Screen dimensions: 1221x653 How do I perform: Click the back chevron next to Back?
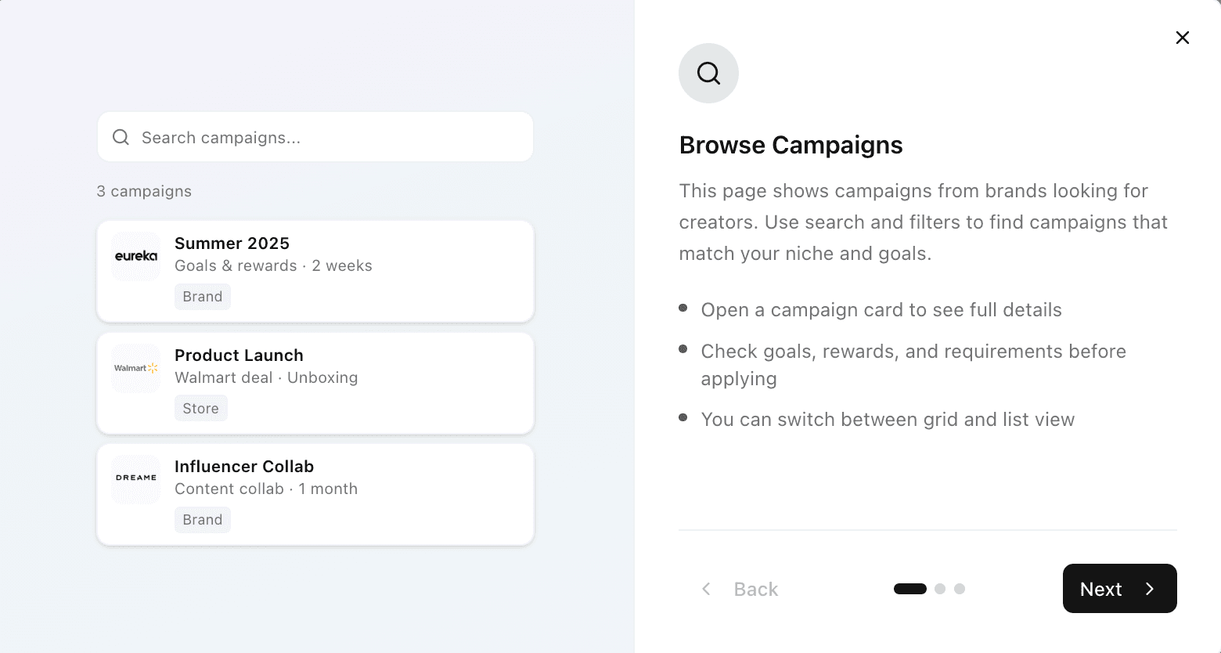(706, 589)
